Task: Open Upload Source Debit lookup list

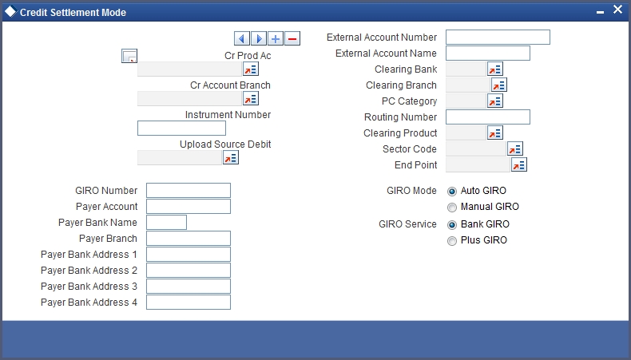Action: tap(231, 158)
